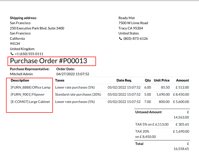Click the 'California' address line
This screenshot has height=154, width=199.
pyautogui.click(x=17, y=38)
